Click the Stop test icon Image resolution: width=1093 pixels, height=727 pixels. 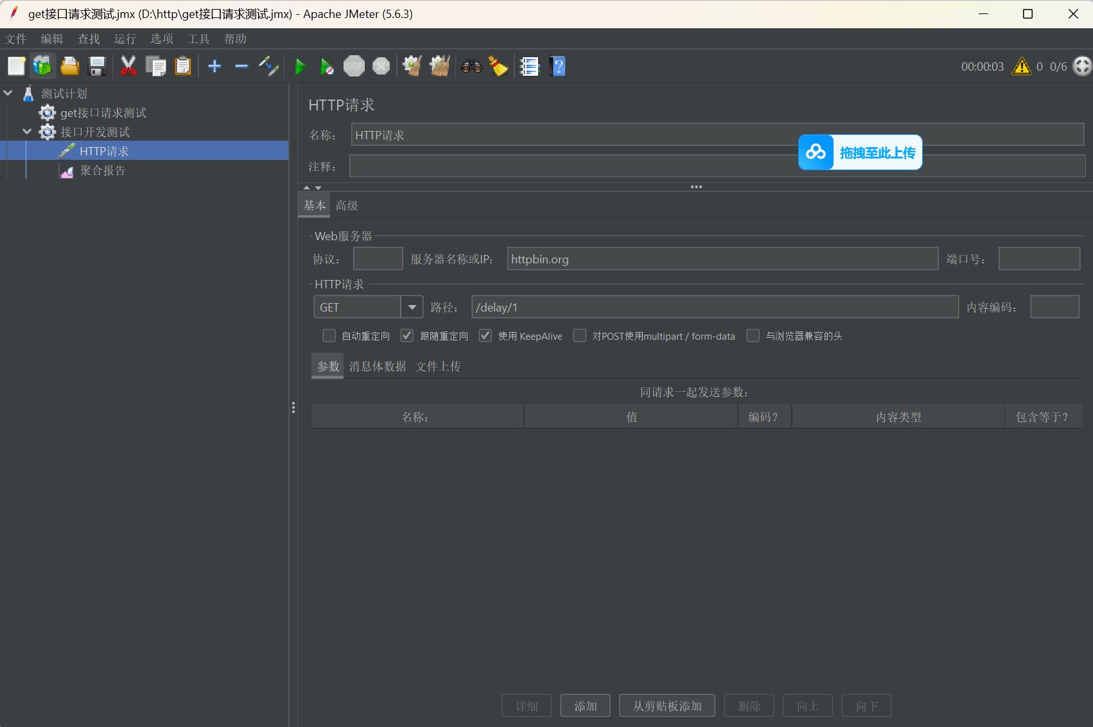354,66
